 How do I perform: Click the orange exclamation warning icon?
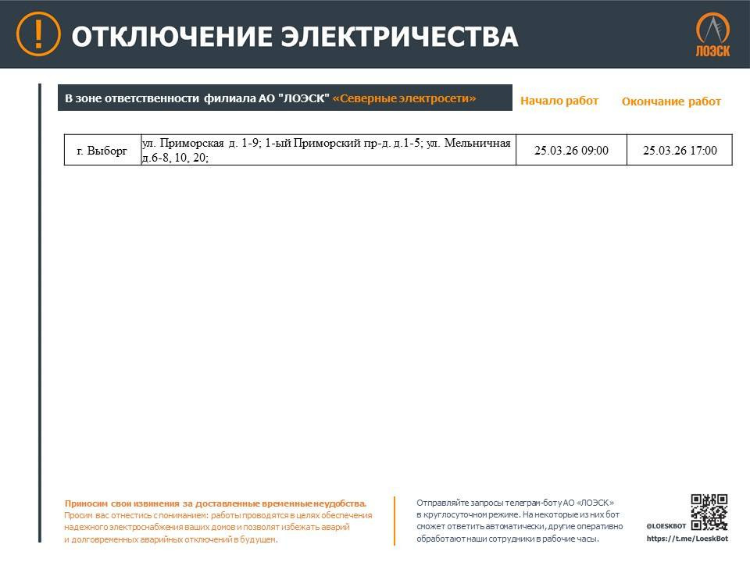coord(37,34)
